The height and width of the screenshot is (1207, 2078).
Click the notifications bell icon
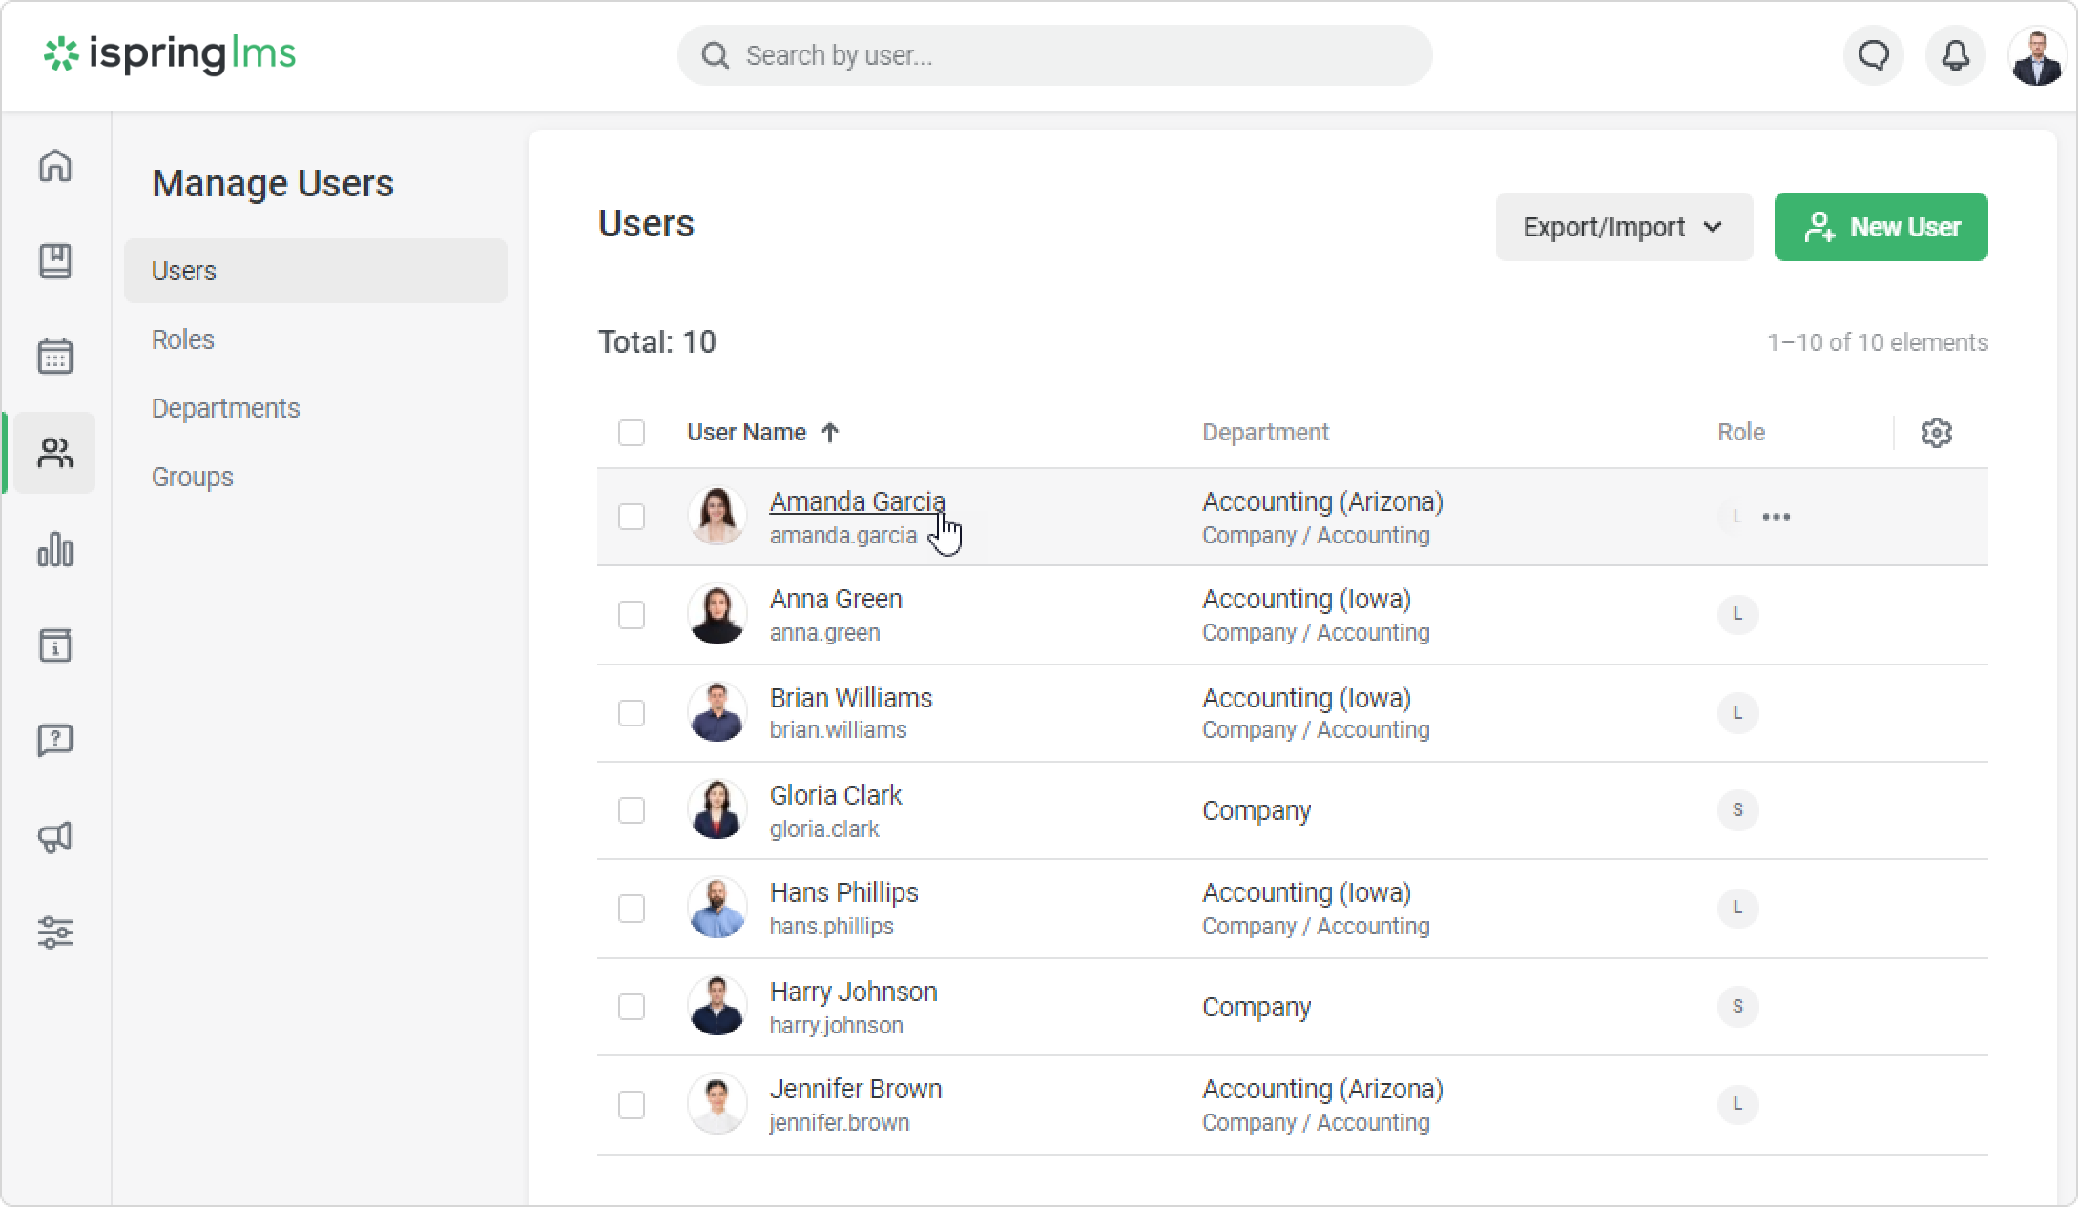coord(1955,55)
